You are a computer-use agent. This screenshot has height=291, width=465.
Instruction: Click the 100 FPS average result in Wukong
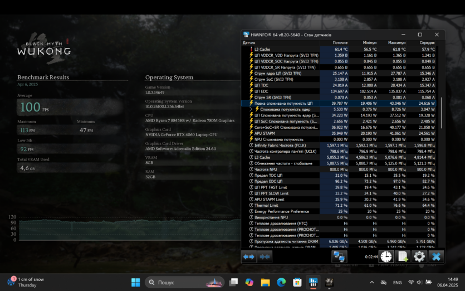34,107
